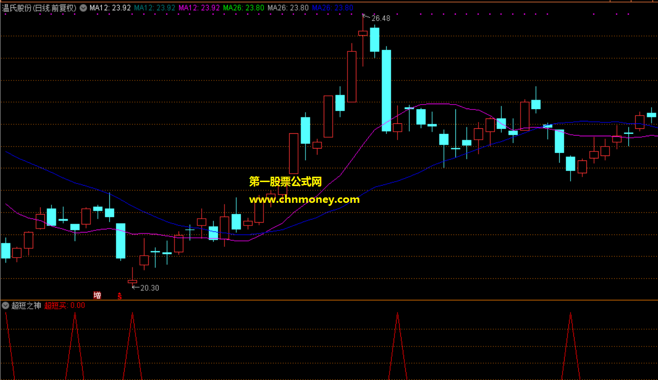Expand the 超短之神 indicator panel menu arrow
Screen dimensions: 658x380
tap(5, 305)
